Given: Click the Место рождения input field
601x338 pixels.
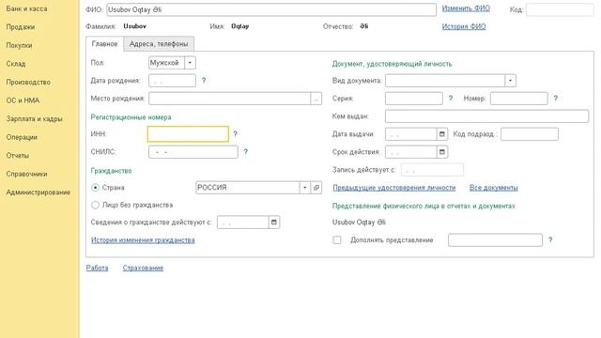Looking at the screenshot, I should [229, 99].
